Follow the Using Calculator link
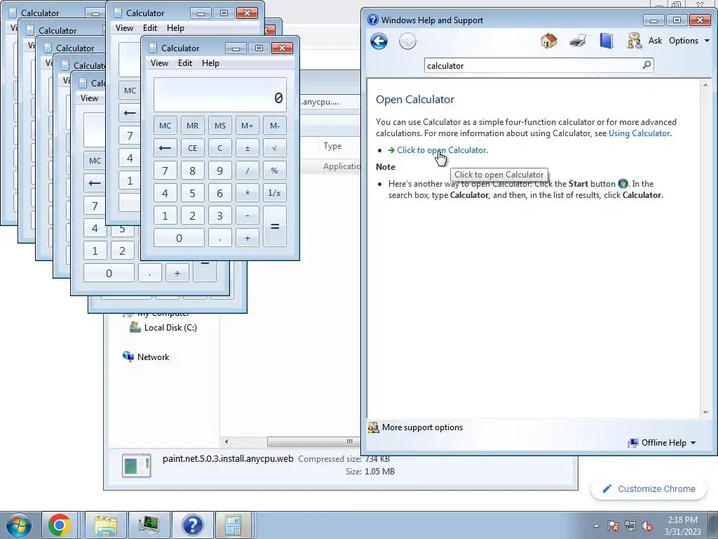This screenshot has height=539, width=718. click(x=639, y=133)
